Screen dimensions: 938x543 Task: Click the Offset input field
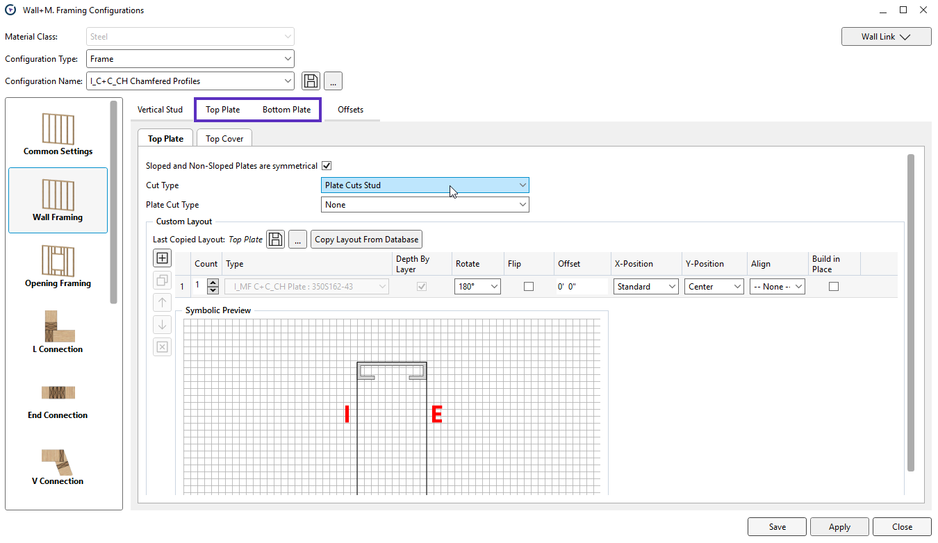pos(581,287)
